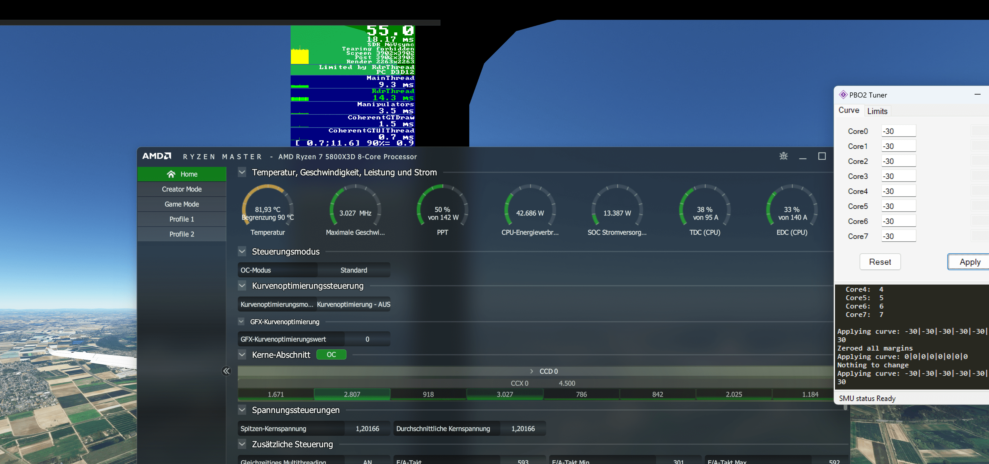Image resolution: width=989 pixels, height=464 pixels.
Task: Collapse Temperatur, Geschwindigkeit, Leistung und Strom section
Action: point(242,172)
